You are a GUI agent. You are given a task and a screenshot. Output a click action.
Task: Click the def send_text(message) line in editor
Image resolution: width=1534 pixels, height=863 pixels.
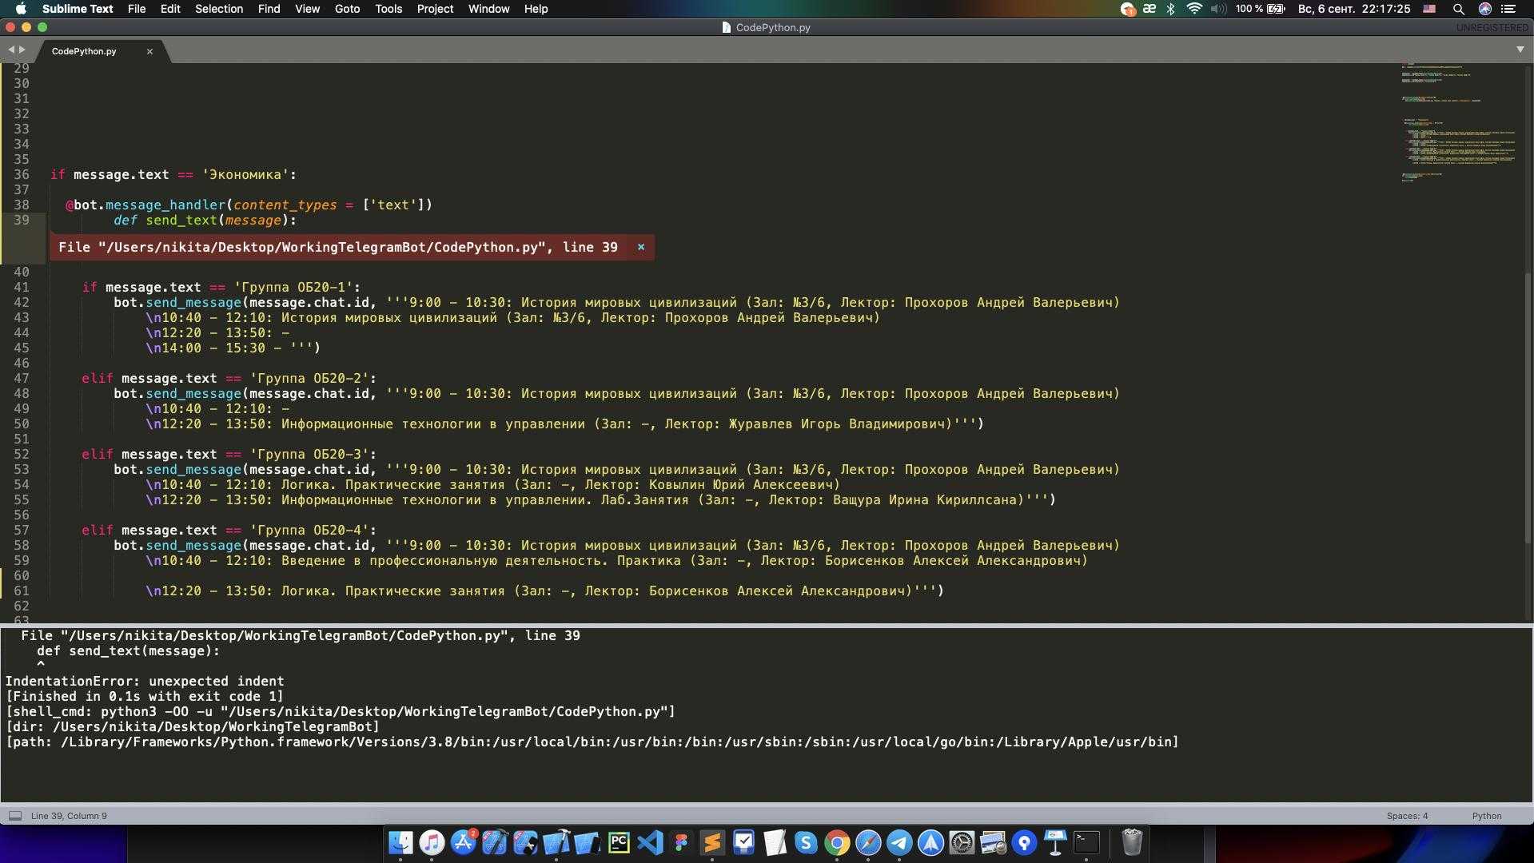(x=205, y=220)
